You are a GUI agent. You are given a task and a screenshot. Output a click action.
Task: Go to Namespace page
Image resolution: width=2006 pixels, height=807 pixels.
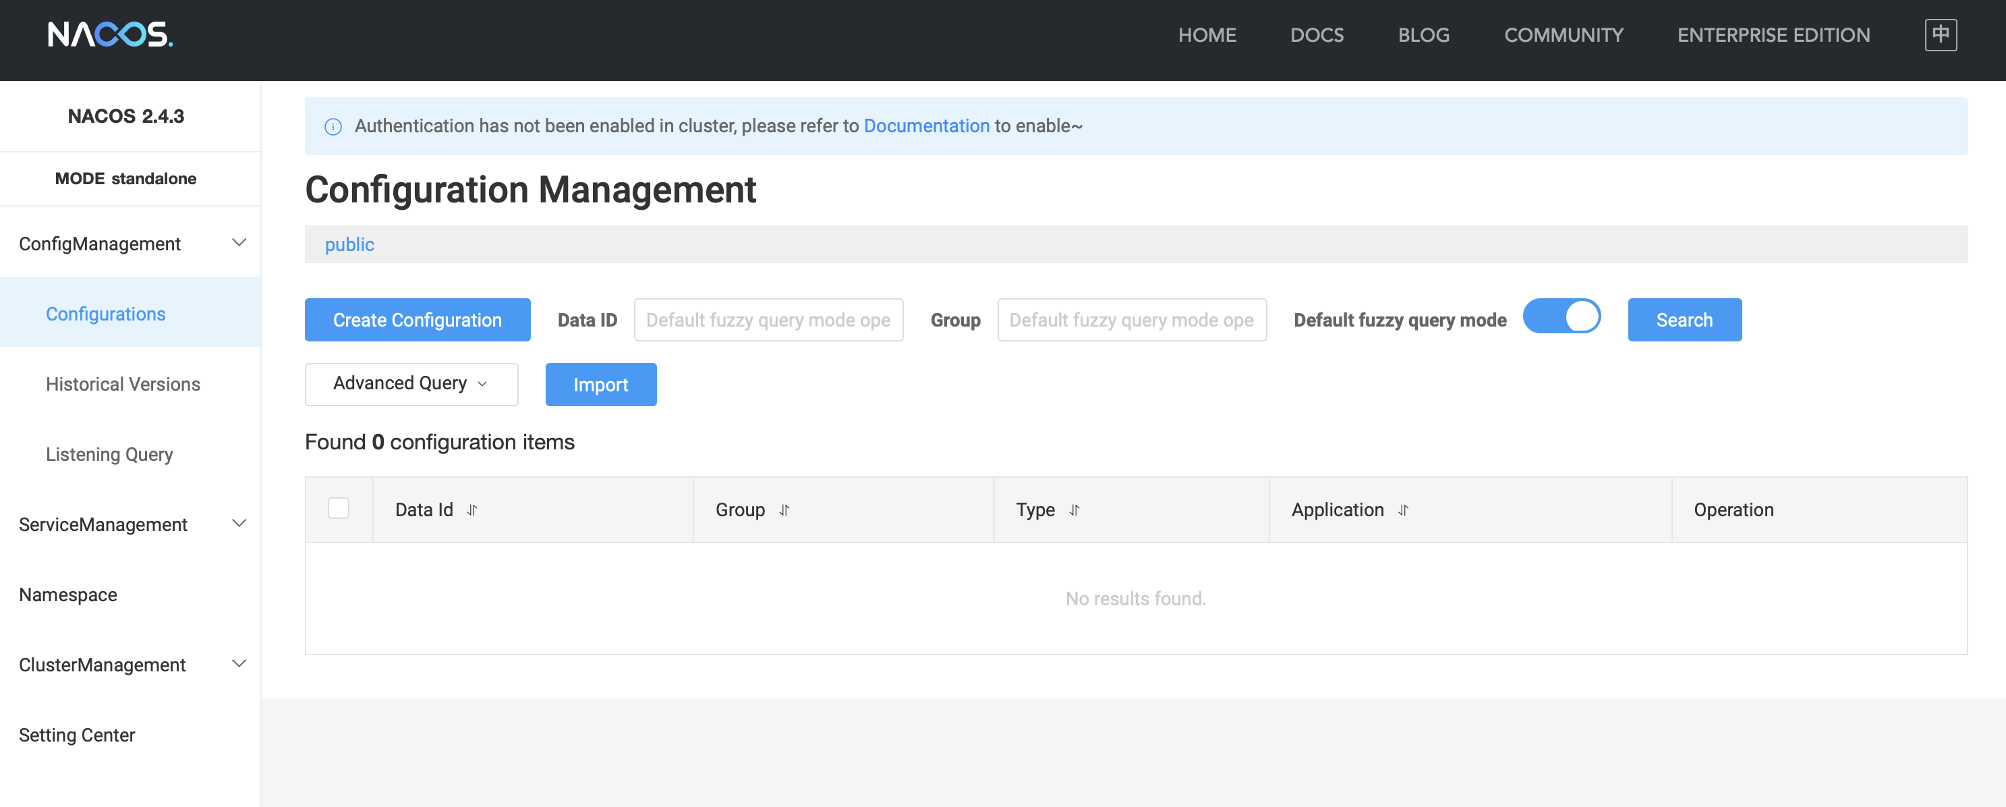click(x=69, y=594)
